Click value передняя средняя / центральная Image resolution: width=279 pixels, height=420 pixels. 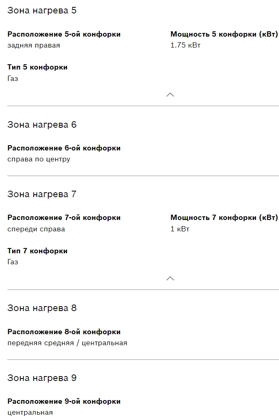tap(67, 343)
